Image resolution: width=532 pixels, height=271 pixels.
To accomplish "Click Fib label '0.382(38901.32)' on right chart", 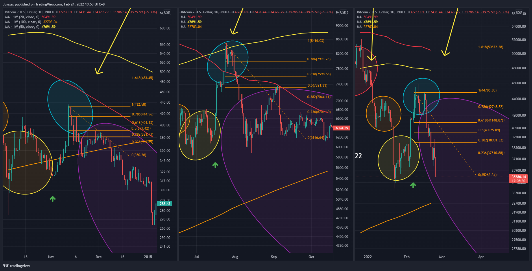I will [x=491, y=140].
